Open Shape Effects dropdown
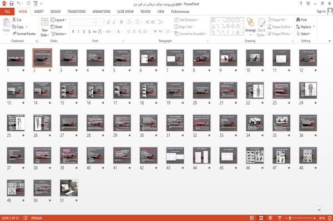Viewport: 333px width, 221px height. (x=280, y=34)
